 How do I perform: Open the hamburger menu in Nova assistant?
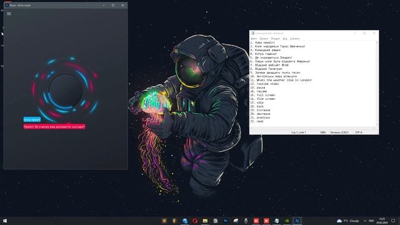pyautogui.click(x=9, y=14)
